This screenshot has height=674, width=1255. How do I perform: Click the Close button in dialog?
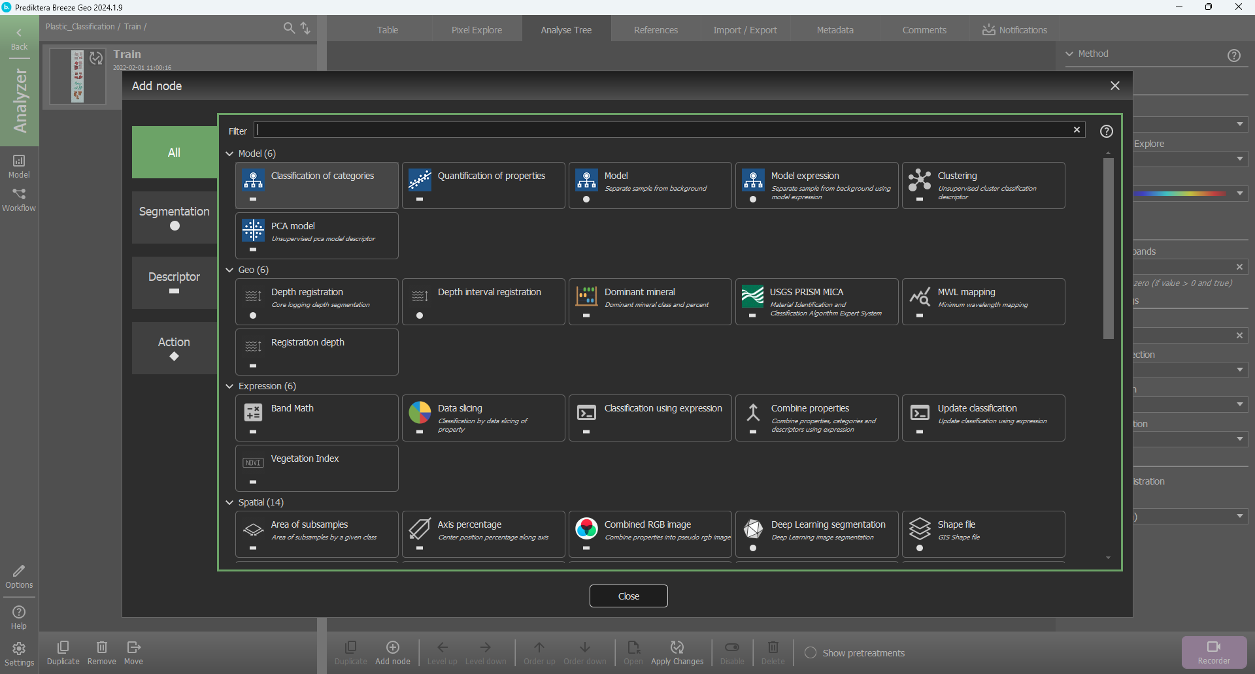(x=628, y=596)
